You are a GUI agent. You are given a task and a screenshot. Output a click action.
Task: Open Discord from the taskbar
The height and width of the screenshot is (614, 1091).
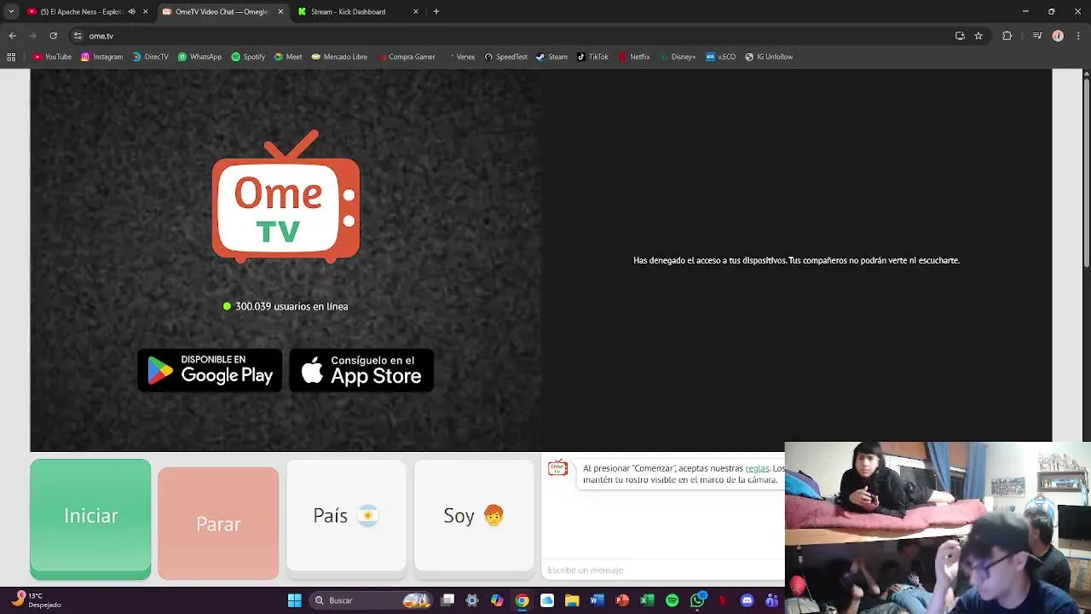748,600
